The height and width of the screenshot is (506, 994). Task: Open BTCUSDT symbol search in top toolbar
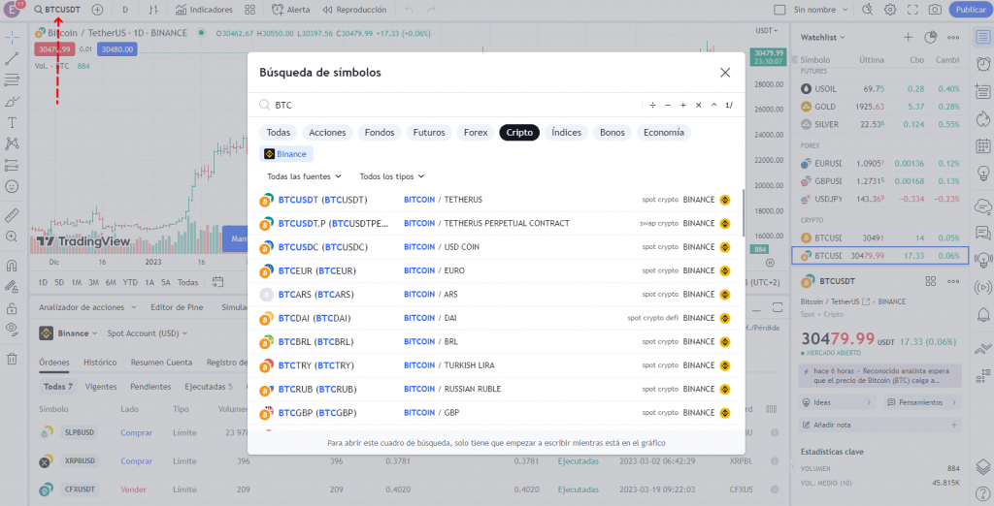(x=57, y=10)
